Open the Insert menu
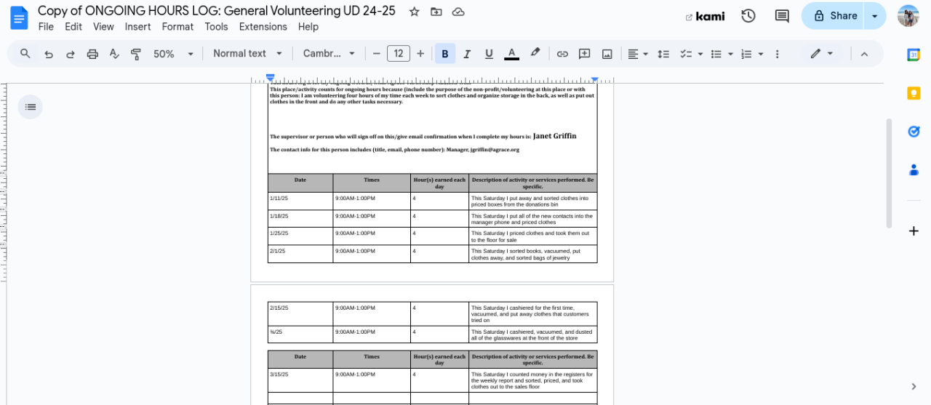This screenshot has height=405, width=931. [137, 27]
